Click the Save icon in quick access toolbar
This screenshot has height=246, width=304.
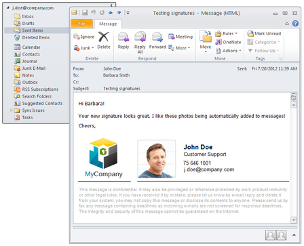tap(85, 13)
